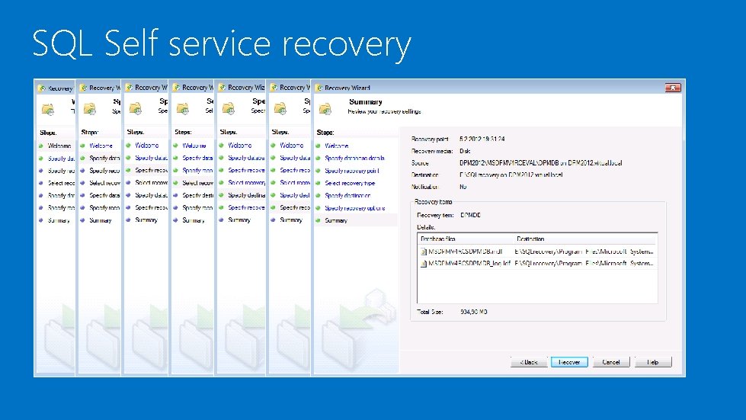The width and height of the screenshot is (746, 420).
Task: Select the MSDPMV4RCSDPMDB.mdf file icon
Action: (424, 251)
